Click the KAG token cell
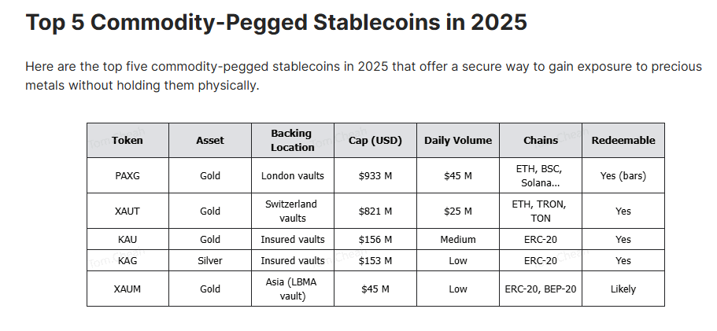Image resolution: width=717 pixels, height=331 pixels. click(128, 260)
